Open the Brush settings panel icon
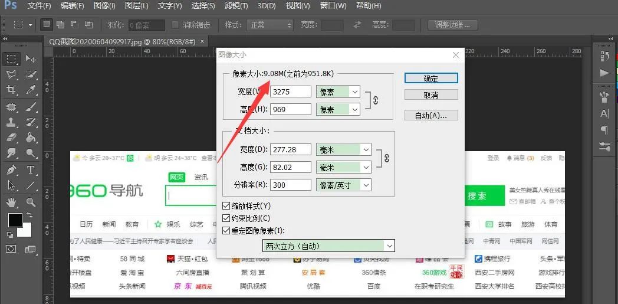The height and width of the screenshot is (304, 618). point(604,146)
